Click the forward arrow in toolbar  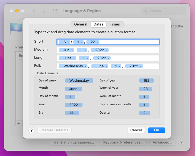pos(44,11)
